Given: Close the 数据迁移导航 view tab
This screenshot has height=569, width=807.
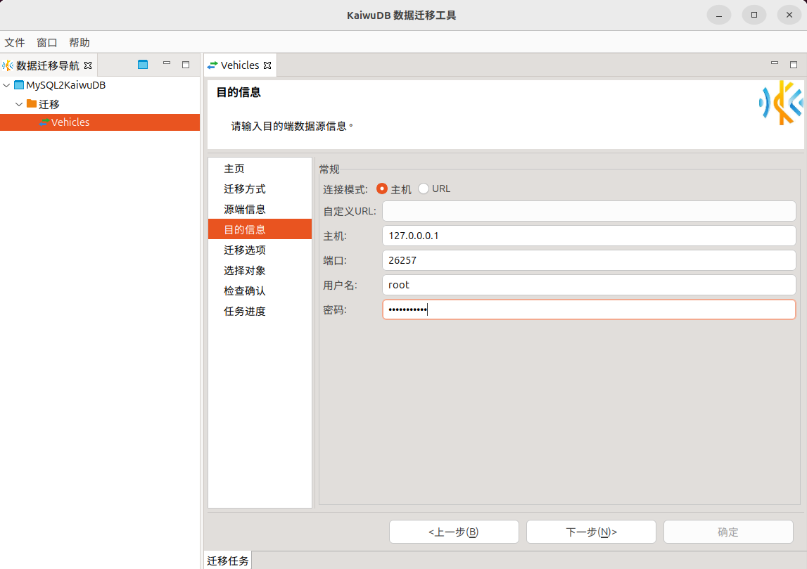Looking at the screenshot, I should tap(88, 65).
